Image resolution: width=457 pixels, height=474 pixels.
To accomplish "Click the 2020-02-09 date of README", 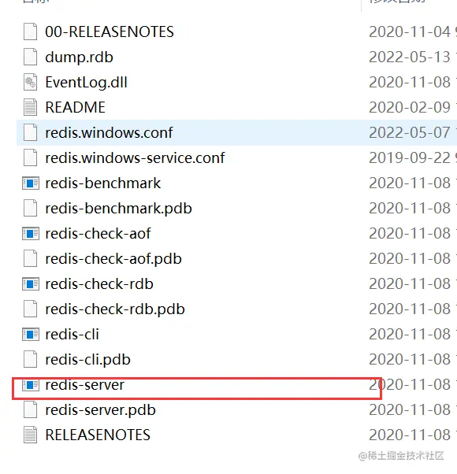I will [x=410, y=107].
